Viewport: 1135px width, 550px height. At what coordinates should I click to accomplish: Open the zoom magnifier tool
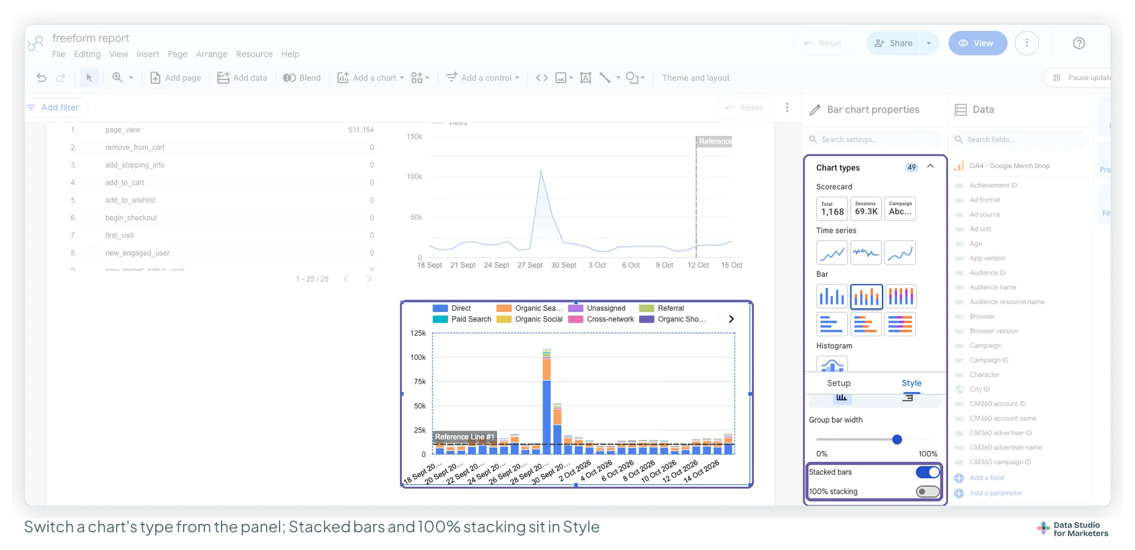[x=117, y=78]
